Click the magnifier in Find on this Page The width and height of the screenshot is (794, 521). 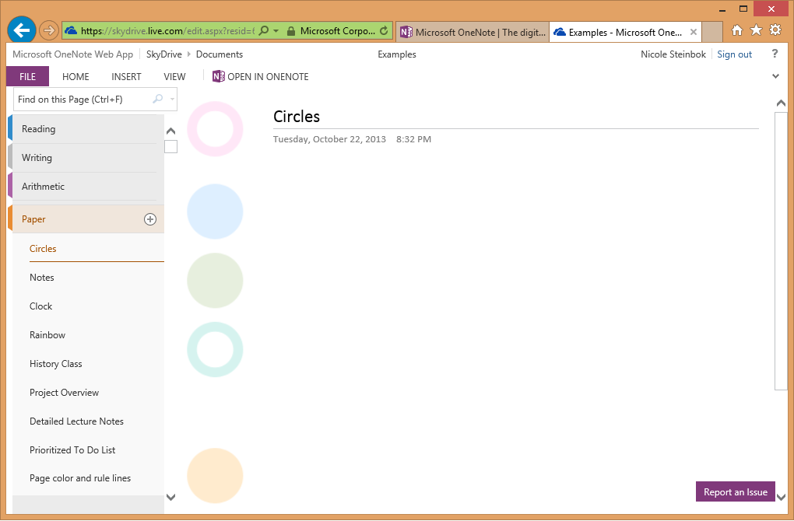(156, 99)
